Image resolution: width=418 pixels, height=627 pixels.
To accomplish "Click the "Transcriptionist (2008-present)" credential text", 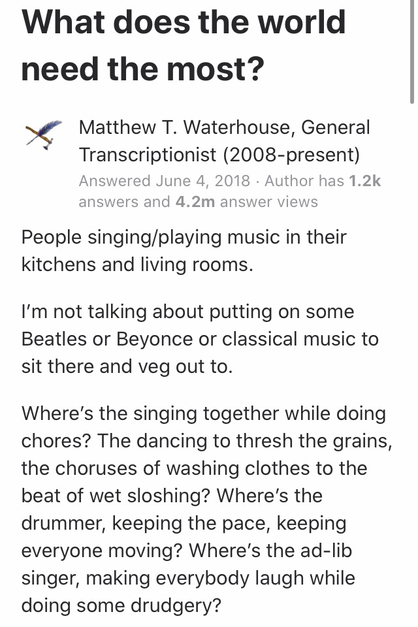I will [219, 155].
